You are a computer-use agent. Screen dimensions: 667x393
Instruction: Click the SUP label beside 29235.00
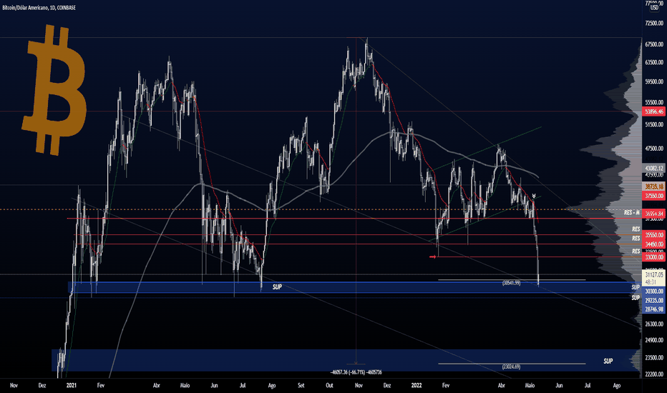636,297
